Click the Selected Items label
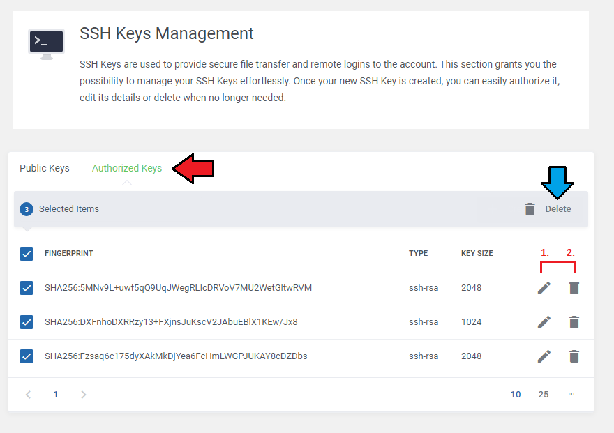The image size is (614, 433). pyautogui.click(x=69, y=209)
